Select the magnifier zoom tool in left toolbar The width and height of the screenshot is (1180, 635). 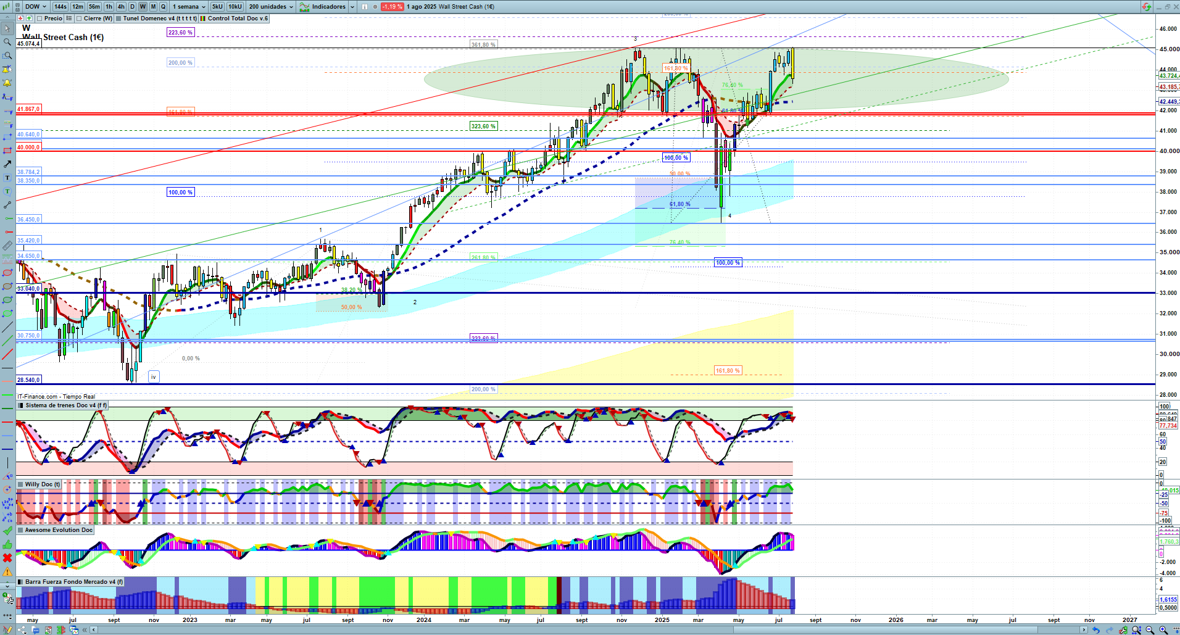click(7, 42)
